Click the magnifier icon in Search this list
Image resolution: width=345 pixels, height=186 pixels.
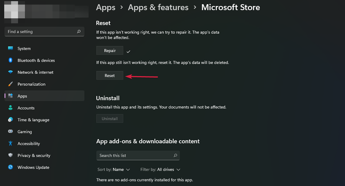point(175,155)
